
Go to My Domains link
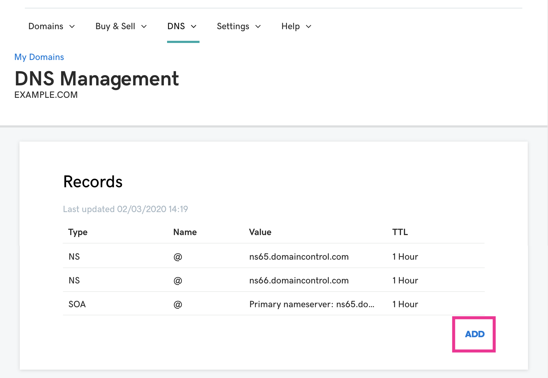(39, 57)
